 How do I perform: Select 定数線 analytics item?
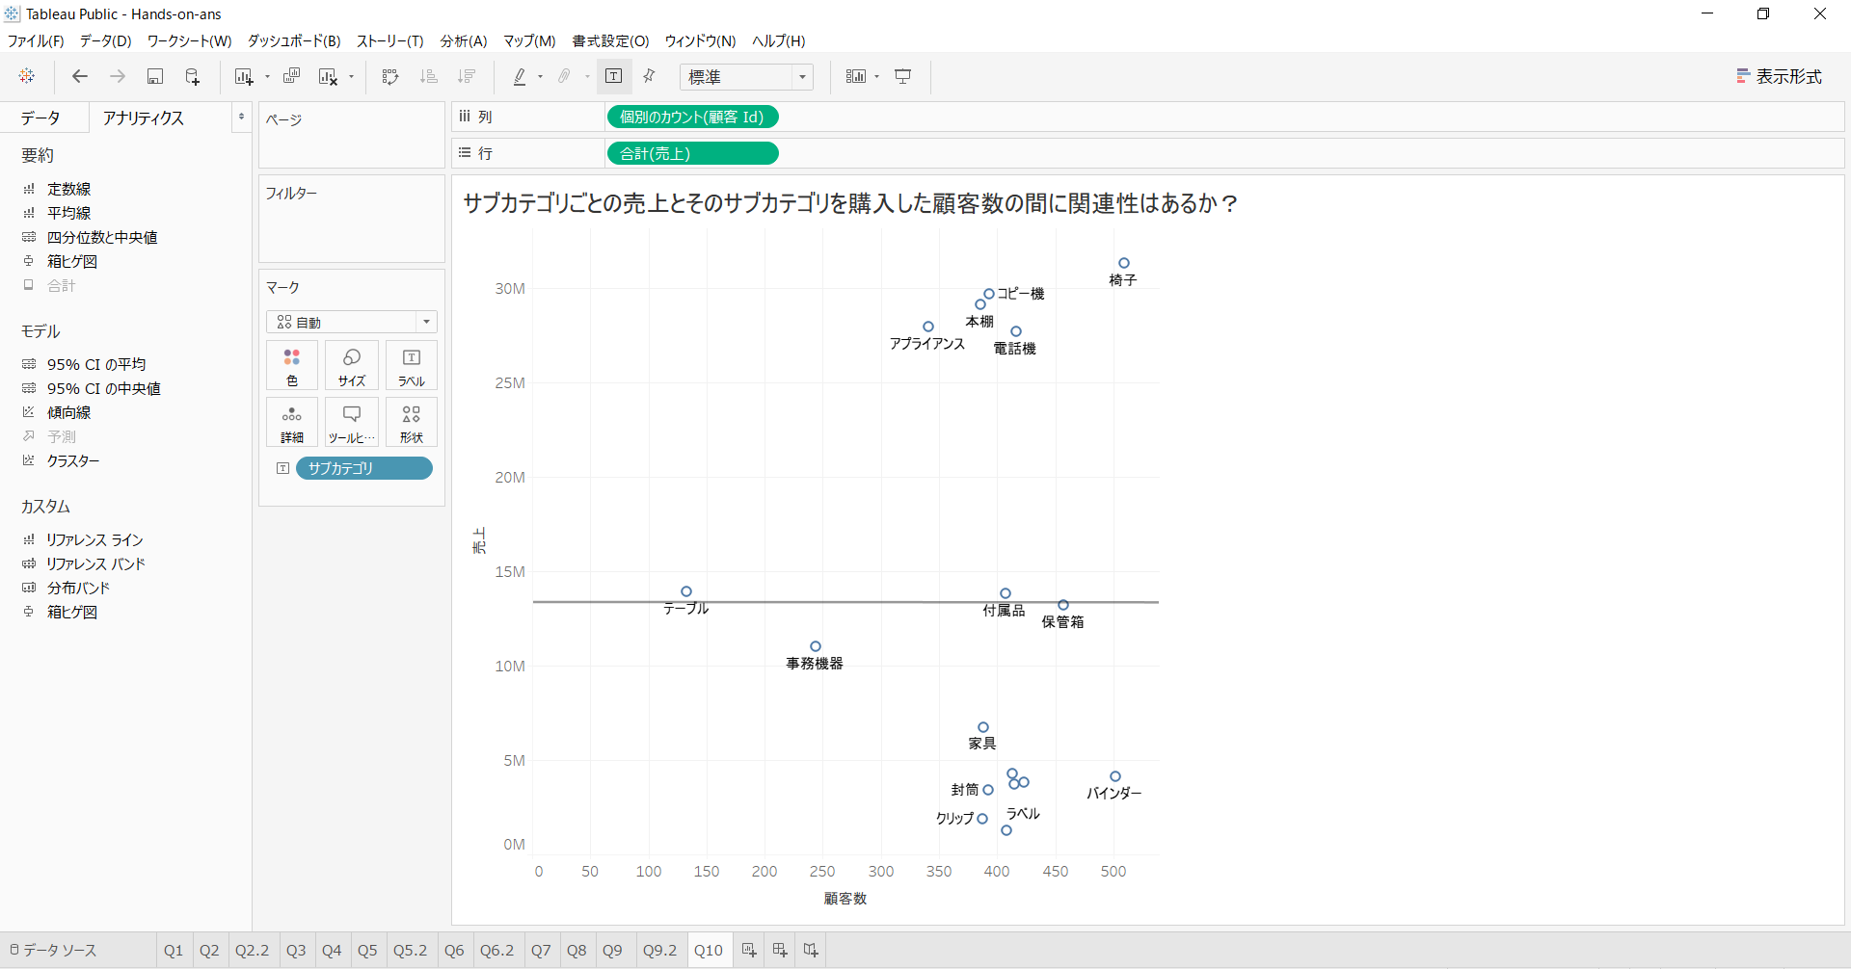[69, 189]
